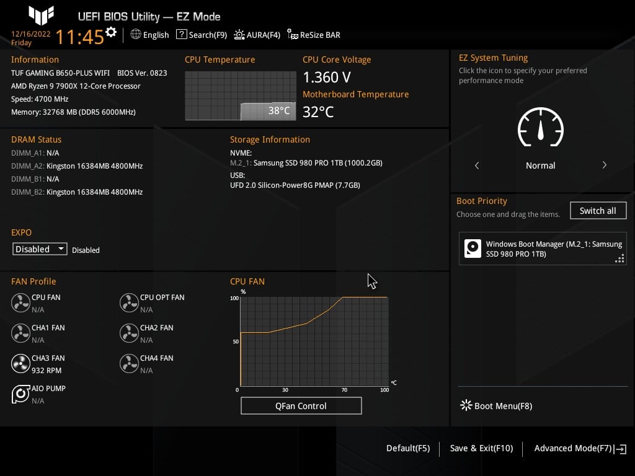
Task: Select the CHA3 FAN icon
Action: click(x=20, y=363)
